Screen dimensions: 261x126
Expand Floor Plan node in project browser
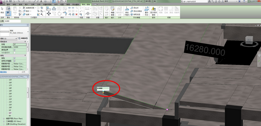click(x=4, y=119)
